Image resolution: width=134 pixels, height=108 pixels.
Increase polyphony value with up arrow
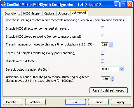pyautogui.click(x=111, y=44)
